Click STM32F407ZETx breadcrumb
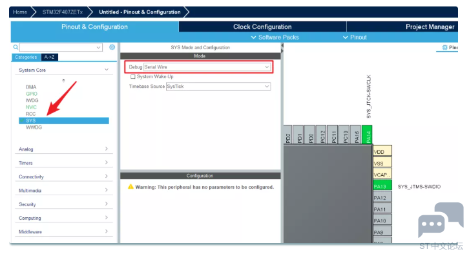Image resolution: width=469 pixels, height=256 pixels. coord(62,12)
